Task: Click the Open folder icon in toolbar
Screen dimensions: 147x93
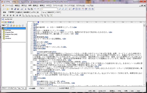Action: [8, 9]
